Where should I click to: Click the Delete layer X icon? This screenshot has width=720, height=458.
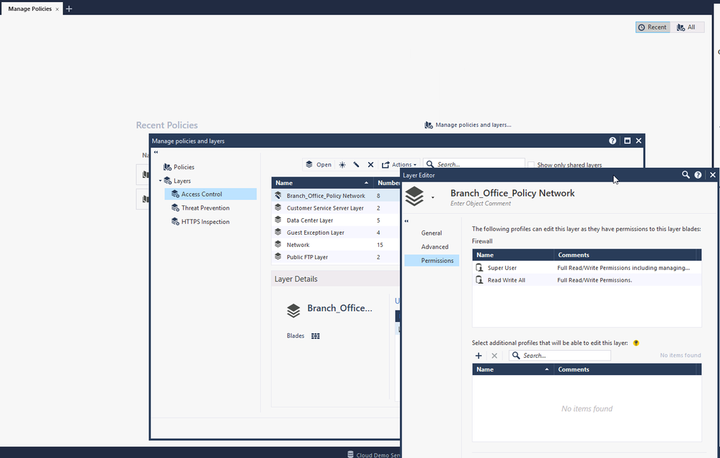click(370, 165)
